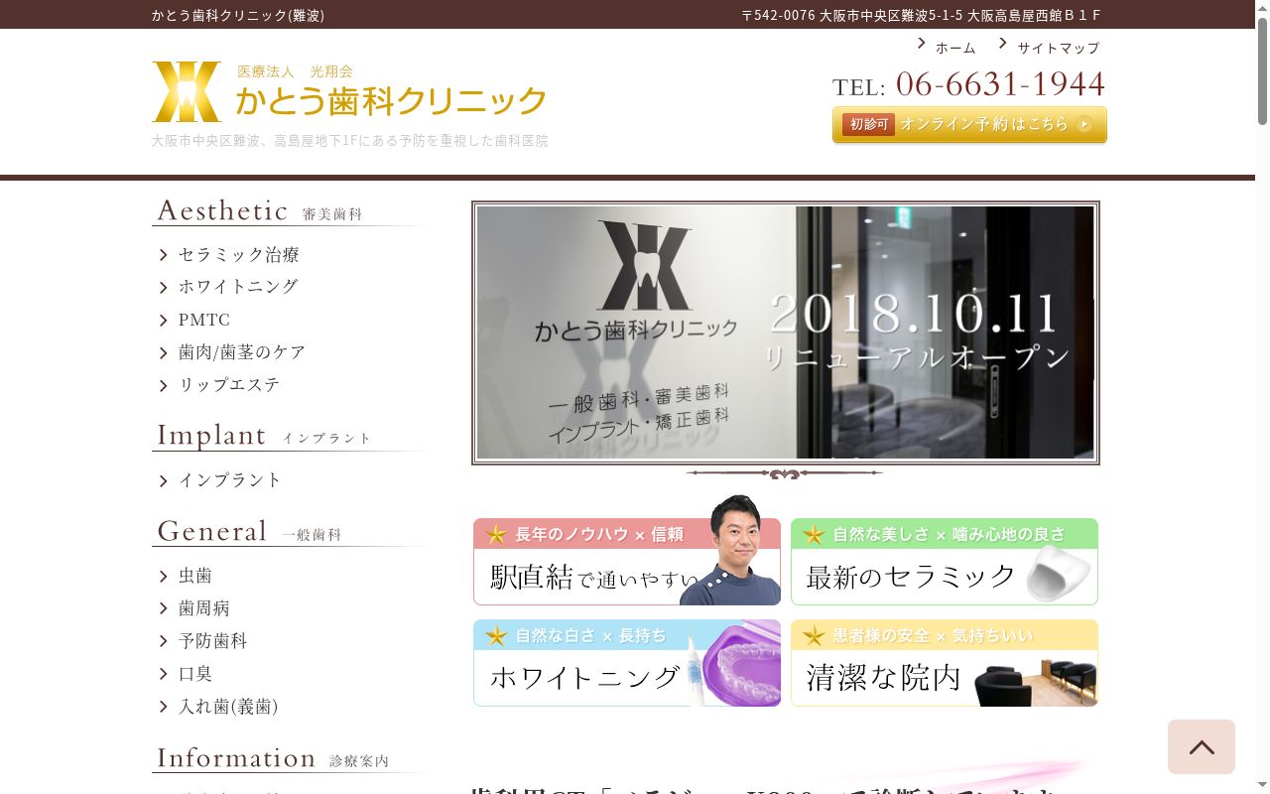The height and width of the screenshot is (794, 1270).
Task: Open インプラント under the Implant heading
Action: tap(230, 480)
